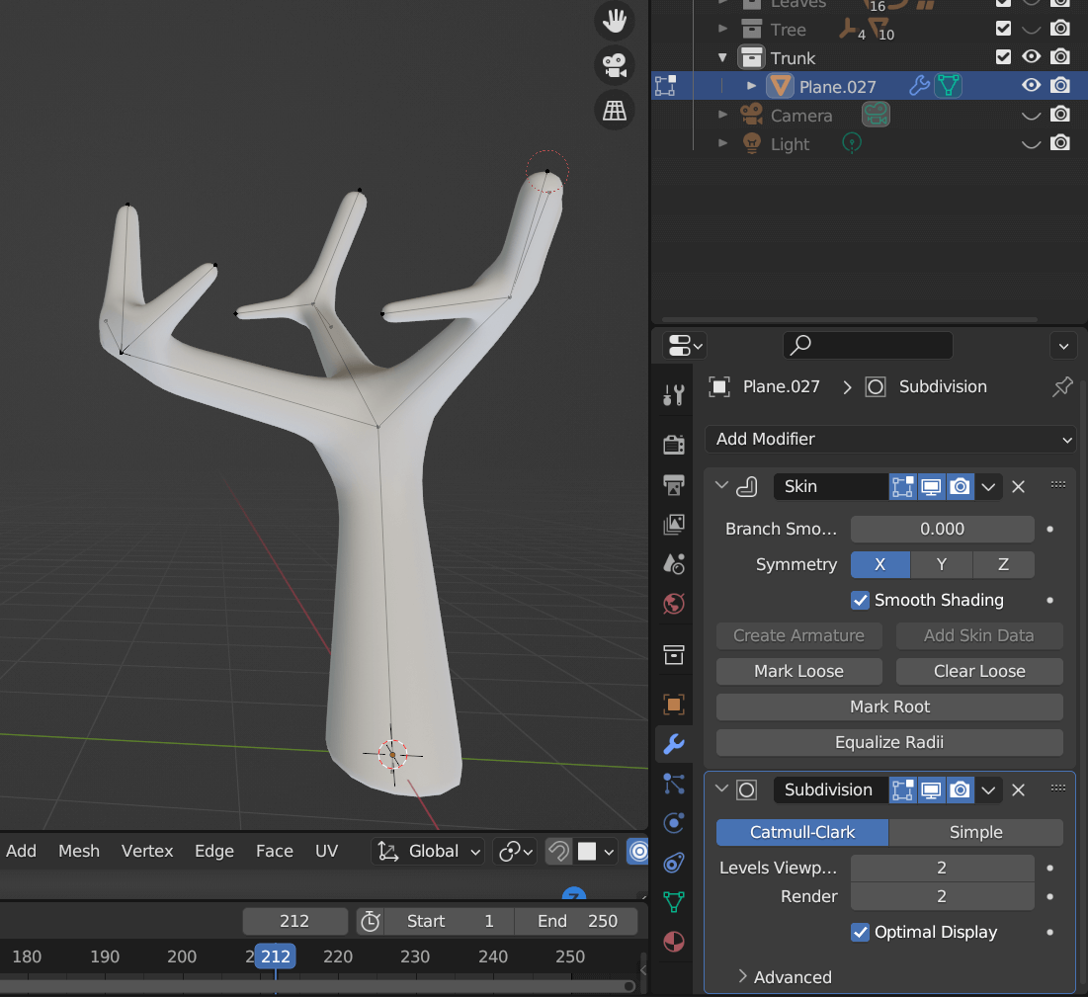The image size is (1088, 997).
Task: Open the Add menu in viewport header
Action: (22, 851)
